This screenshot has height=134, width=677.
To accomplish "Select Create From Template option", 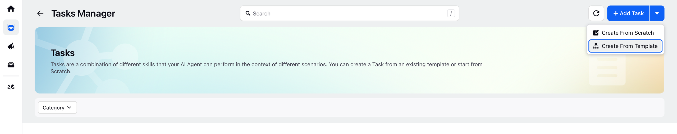I will (x=625, y=46).
